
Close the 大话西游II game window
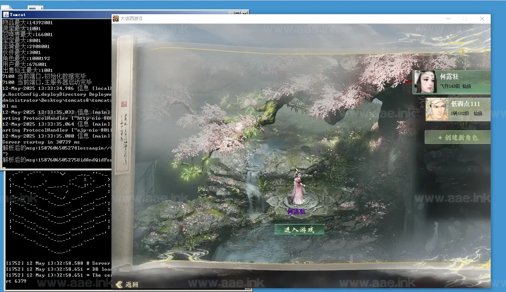[x=482, y=19]
